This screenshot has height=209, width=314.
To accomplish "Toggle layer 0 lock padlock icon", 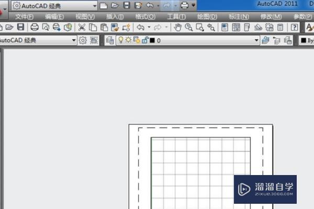I will [145, 40].
